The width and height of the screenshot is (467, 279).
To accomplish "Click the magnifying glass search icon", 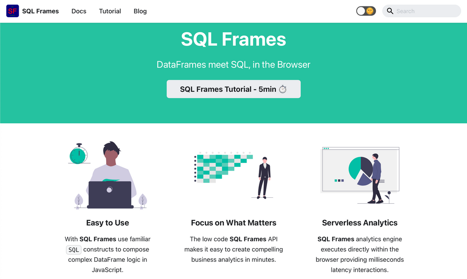I will pos(390,11).
